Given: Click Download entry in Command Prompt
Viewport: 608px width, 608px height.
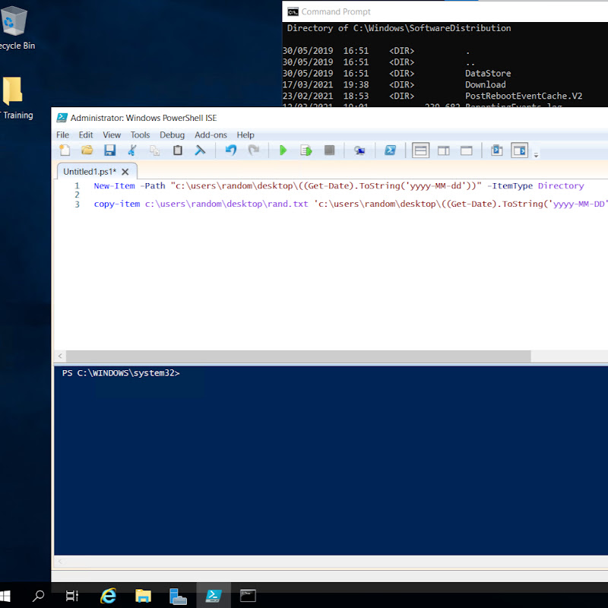Looking at the screenshot, I should point(485,84).
